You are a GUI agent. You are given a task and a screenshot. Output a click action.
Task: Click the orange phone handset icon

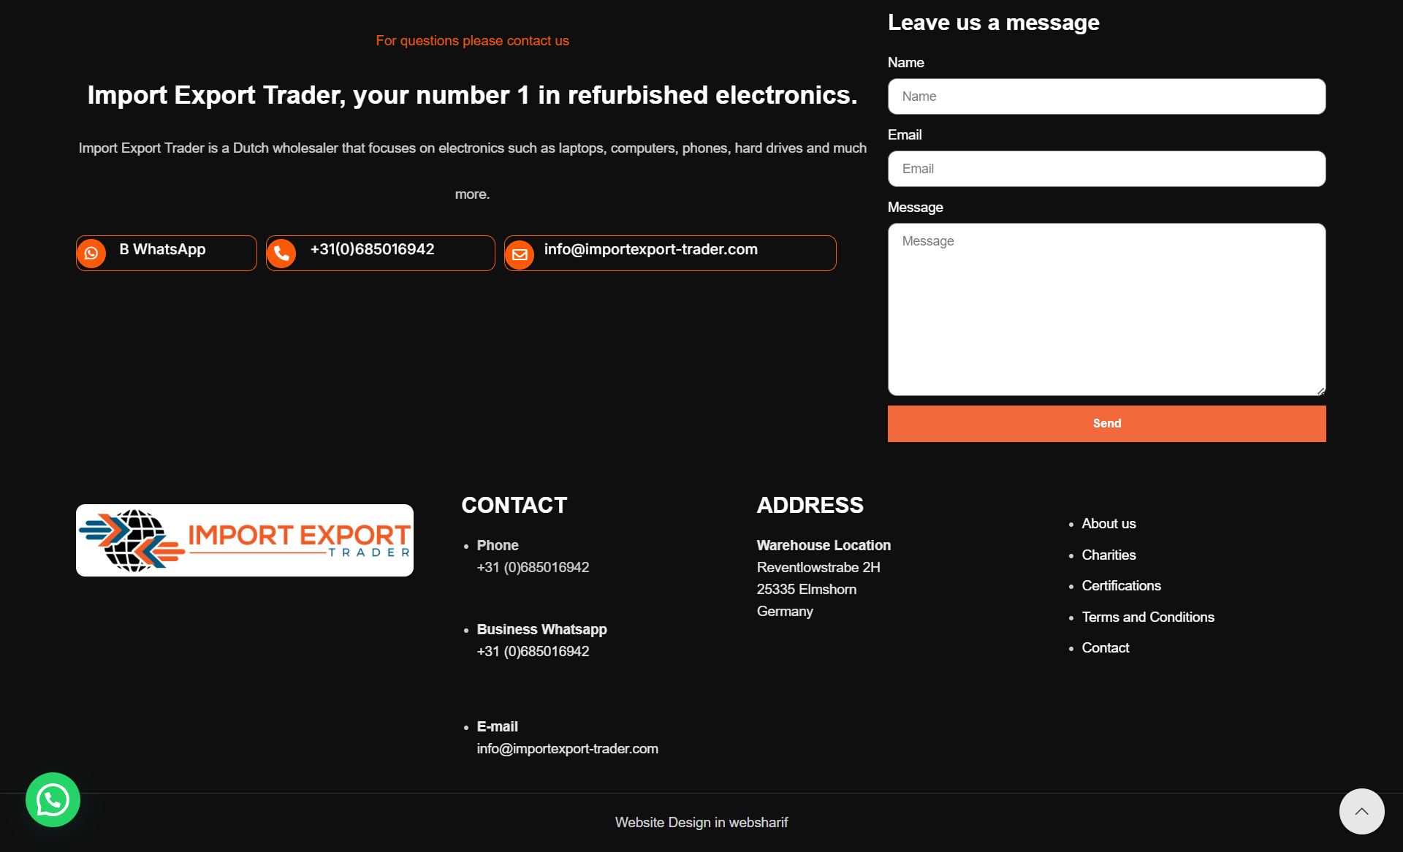point(281,254)
